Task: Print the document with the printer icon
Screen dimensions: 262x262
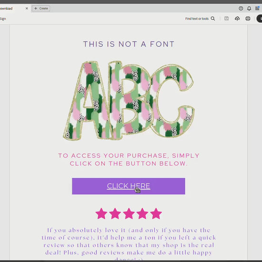Action: [x=248, y=19]
